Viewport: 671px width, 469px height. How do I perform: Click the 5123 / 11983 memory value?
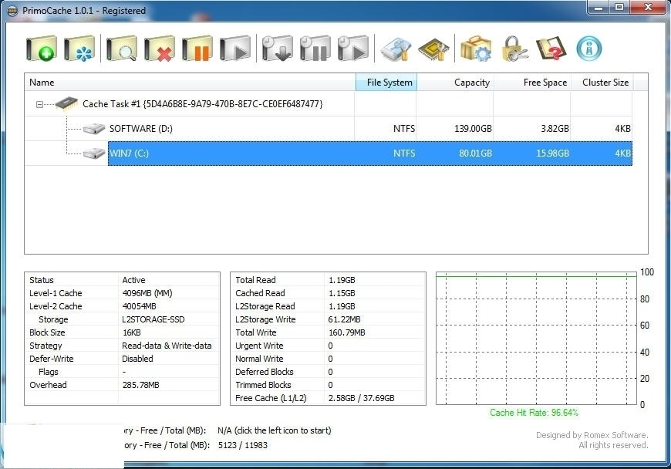(243, 445)
